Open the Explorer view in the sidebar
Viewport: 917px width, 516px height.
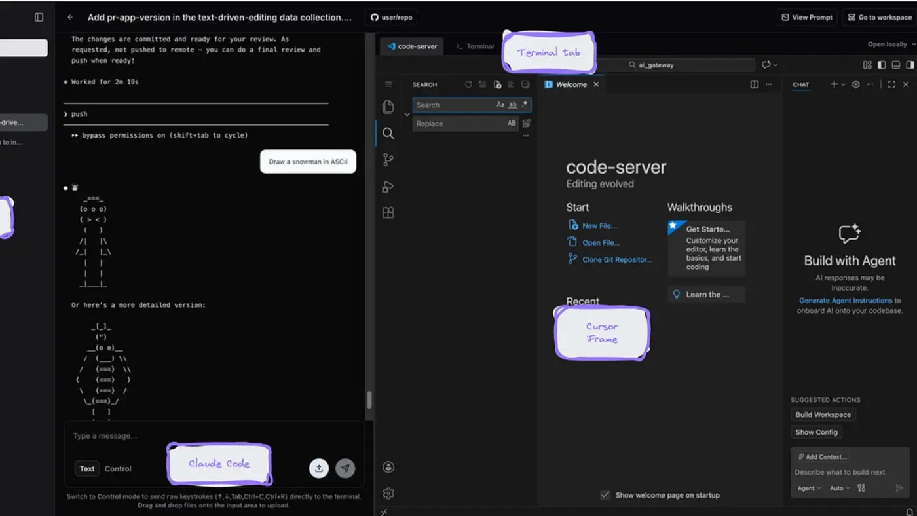click(388, 107)
